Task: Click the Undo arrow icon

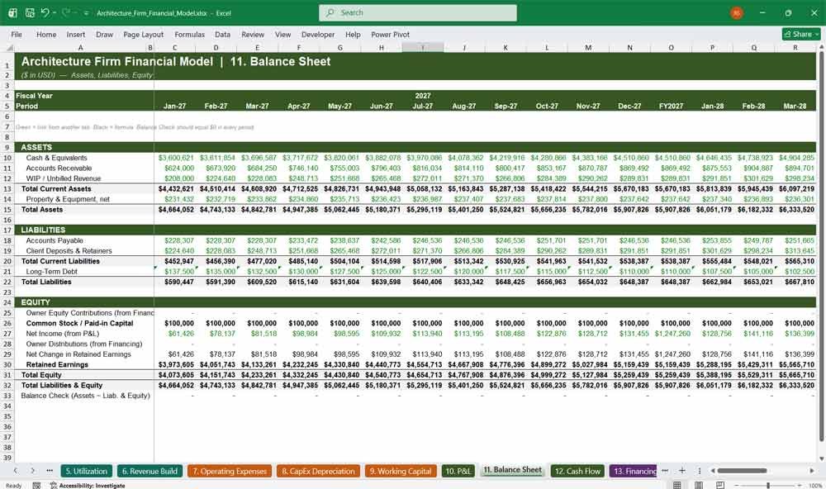Action: [x=45, y=12]
